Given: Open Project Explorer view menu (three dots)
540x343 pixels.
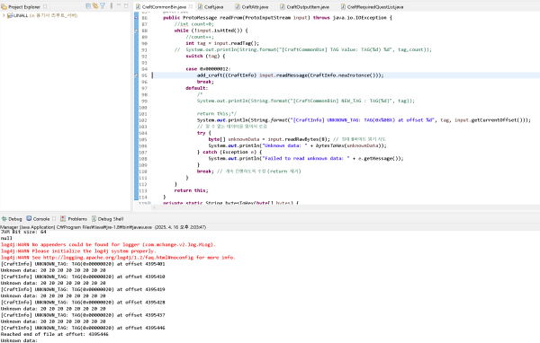Looking at the screenshot, I should coord(112,6).
